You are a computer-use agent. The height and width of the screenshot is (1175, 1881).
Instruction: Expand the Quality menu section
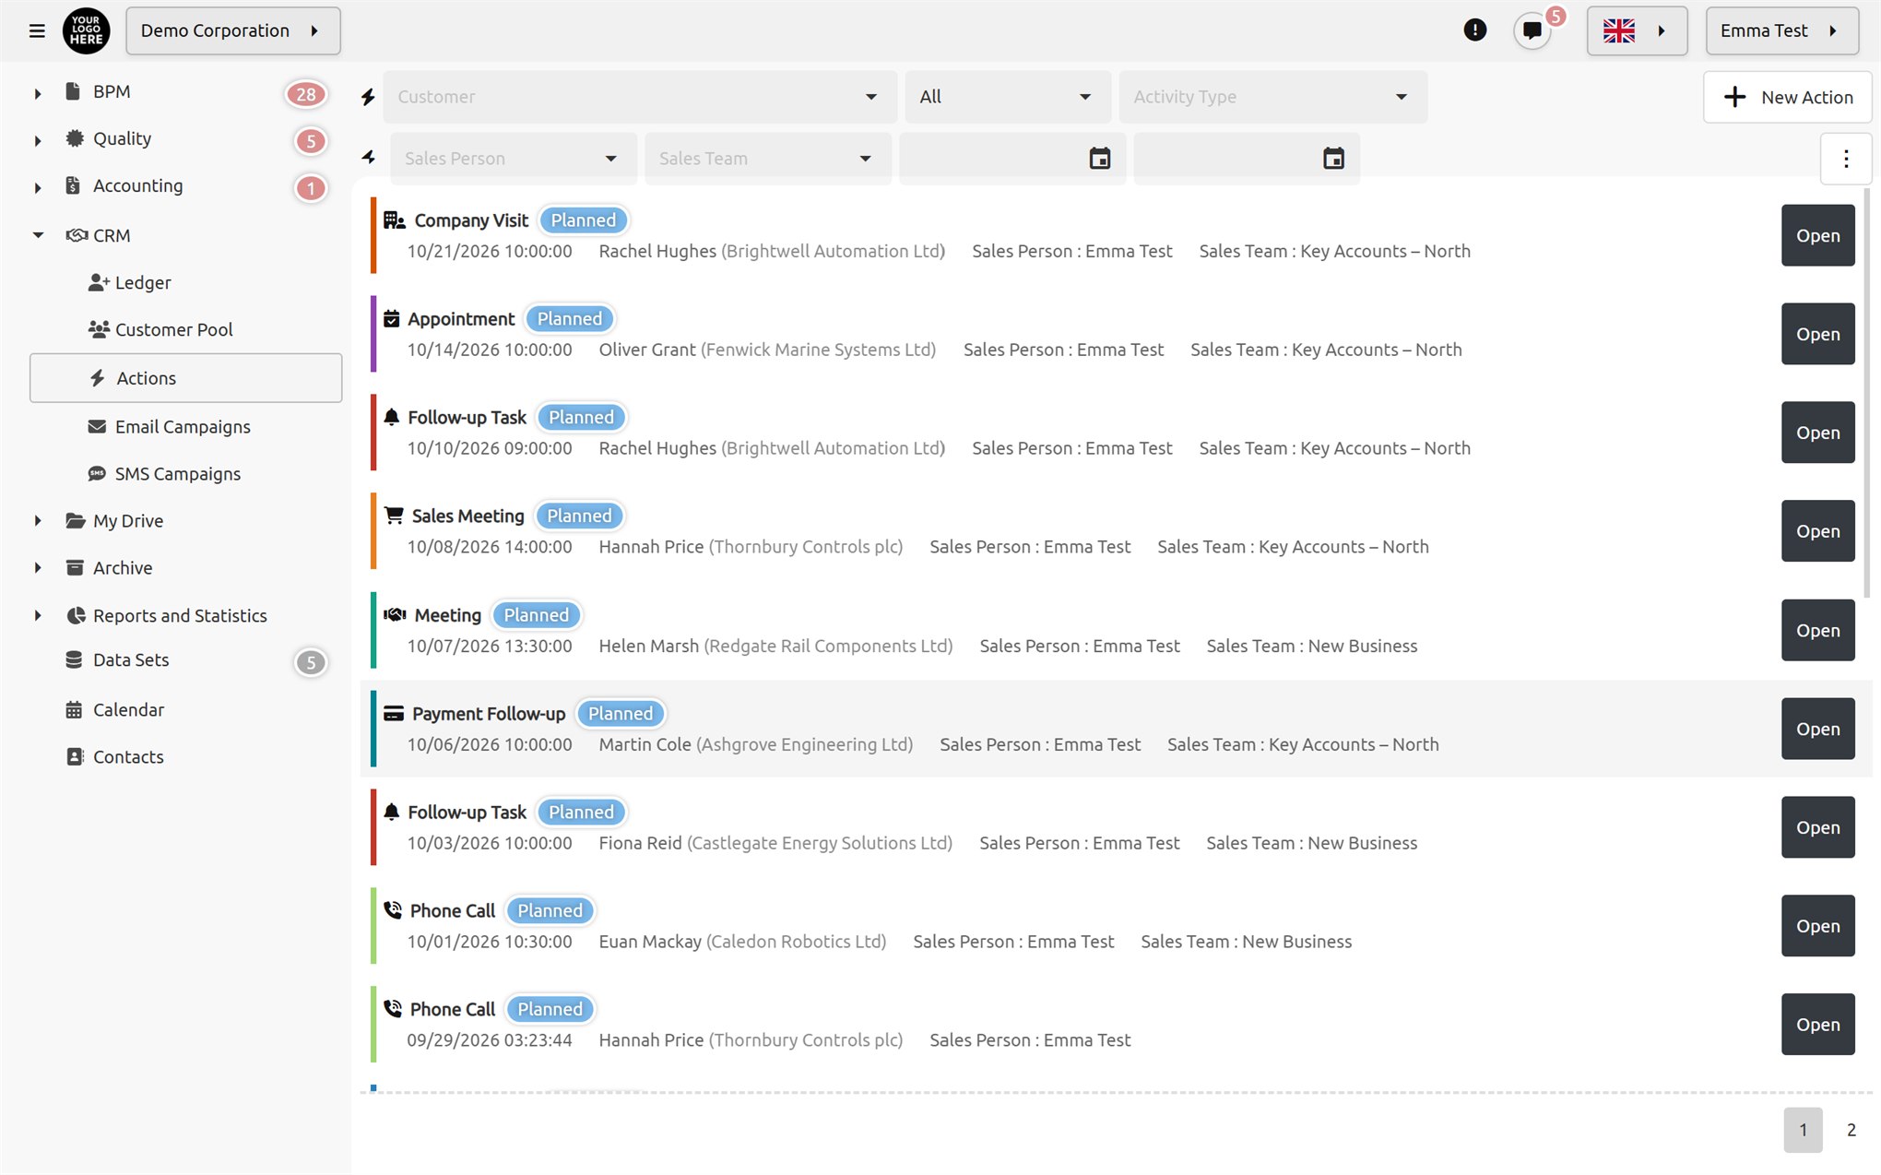(x=38, y=140)
